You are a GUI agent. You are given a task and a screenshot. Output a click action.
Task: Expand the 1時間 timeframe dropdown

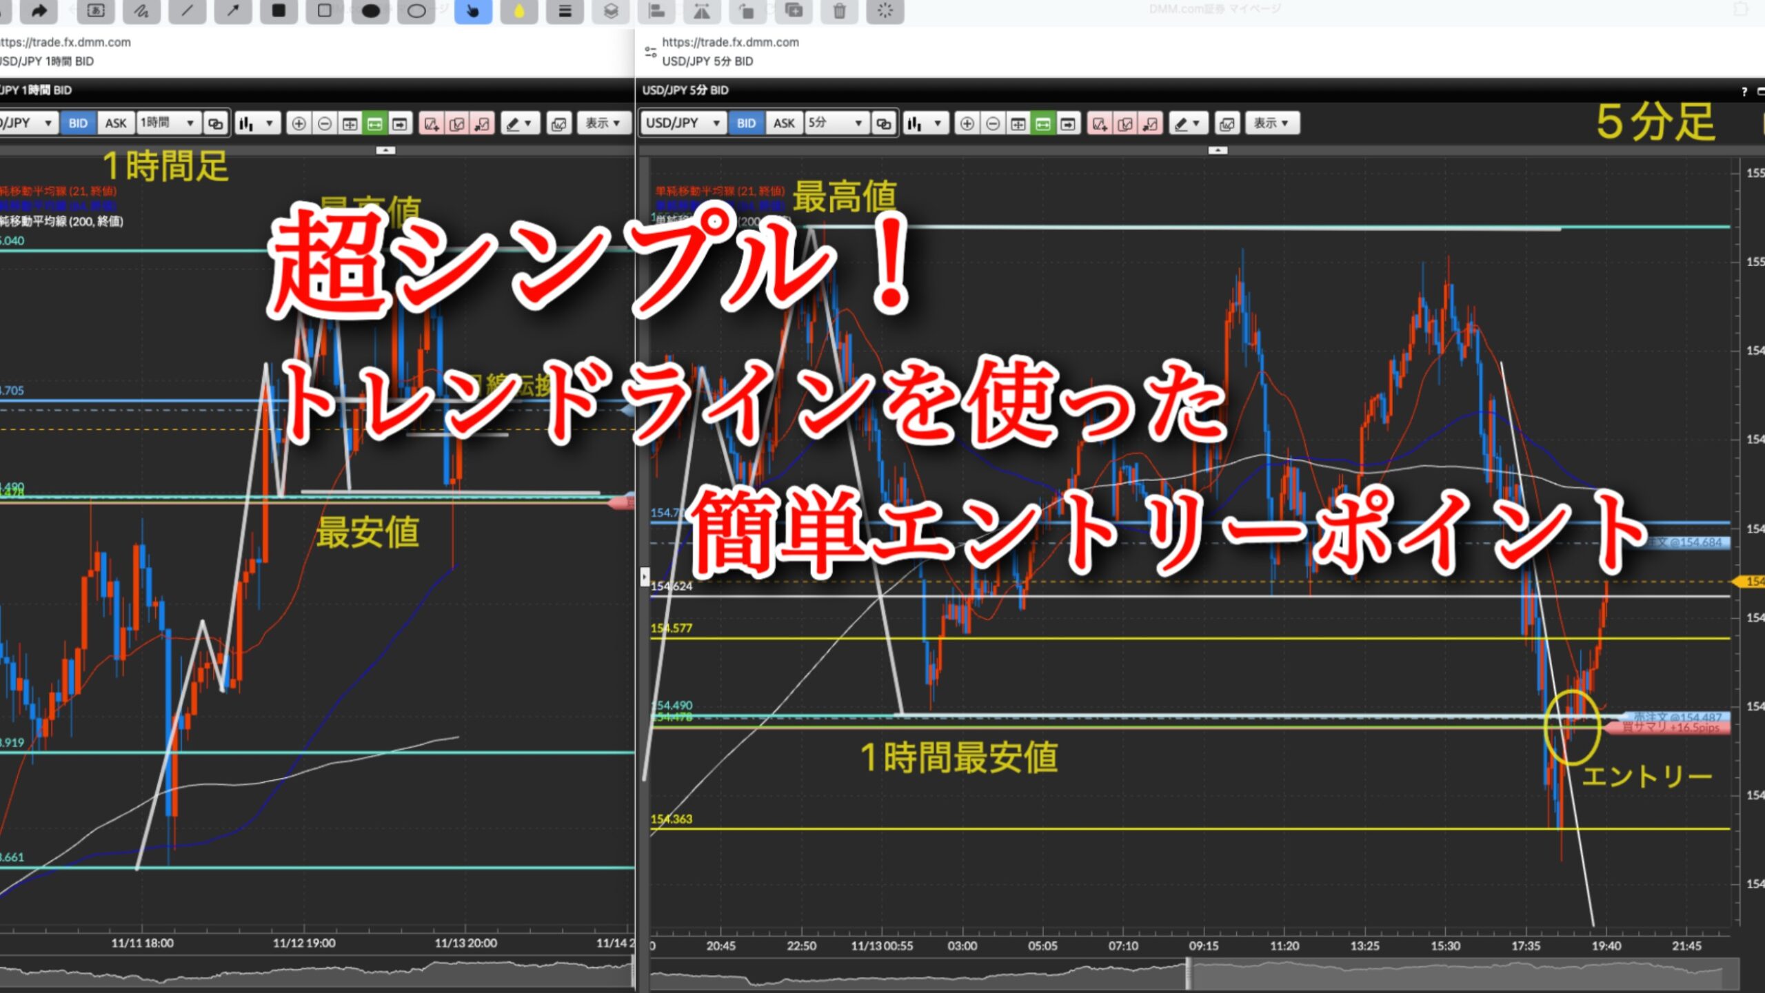point(168,123)
